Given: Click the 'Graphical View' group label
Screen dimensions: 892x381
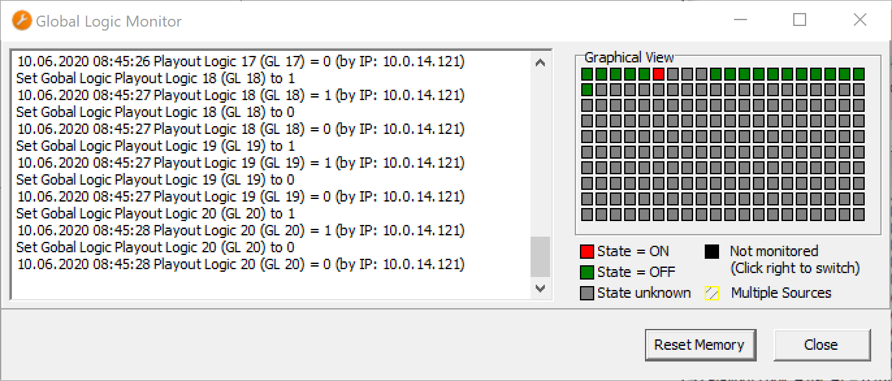Looking at the screenshot, I should coord(629,58).
